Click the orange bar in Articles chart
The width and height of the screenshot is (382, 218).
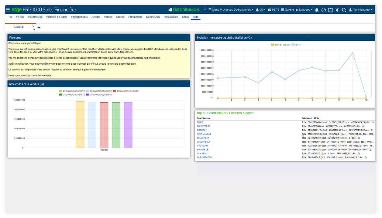coord(80,124)
